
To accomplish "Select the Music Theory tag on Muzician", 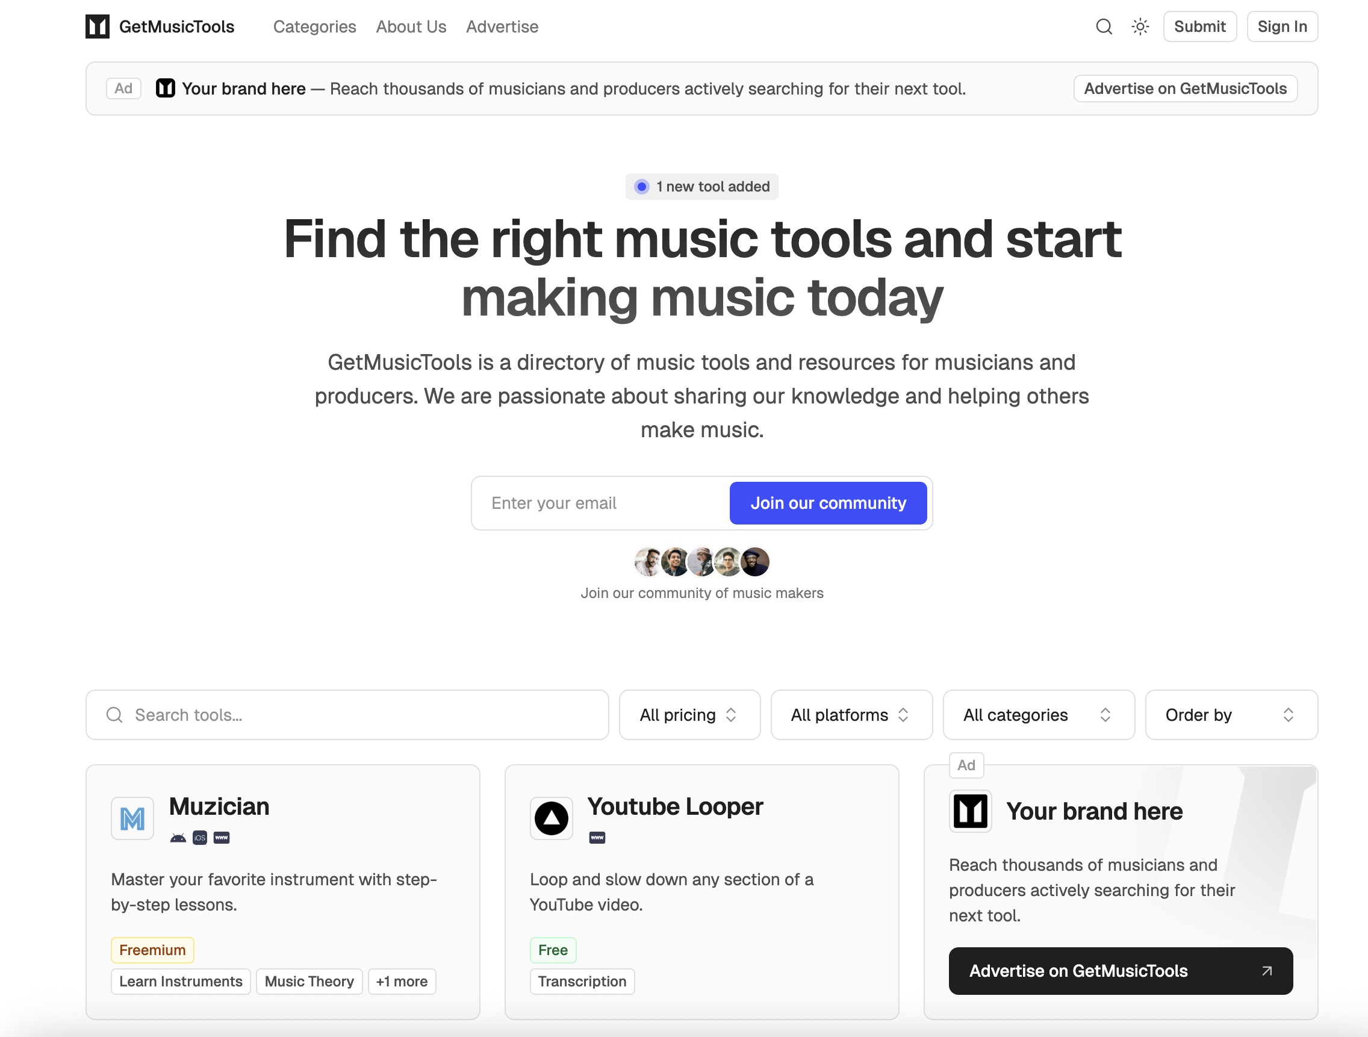I will click(x=309, y=982).
